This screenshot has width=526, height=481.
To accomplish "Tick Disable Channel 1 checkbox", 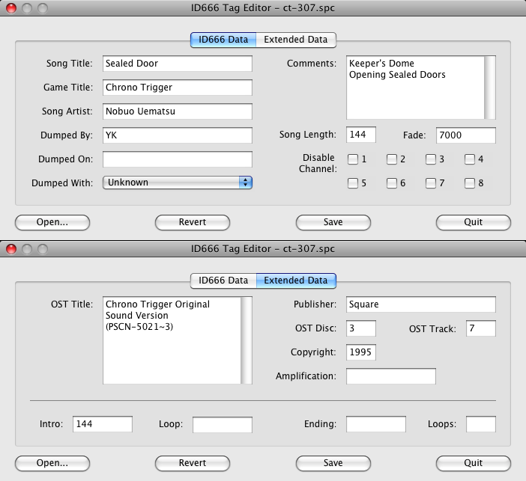I will coord(353,159).
